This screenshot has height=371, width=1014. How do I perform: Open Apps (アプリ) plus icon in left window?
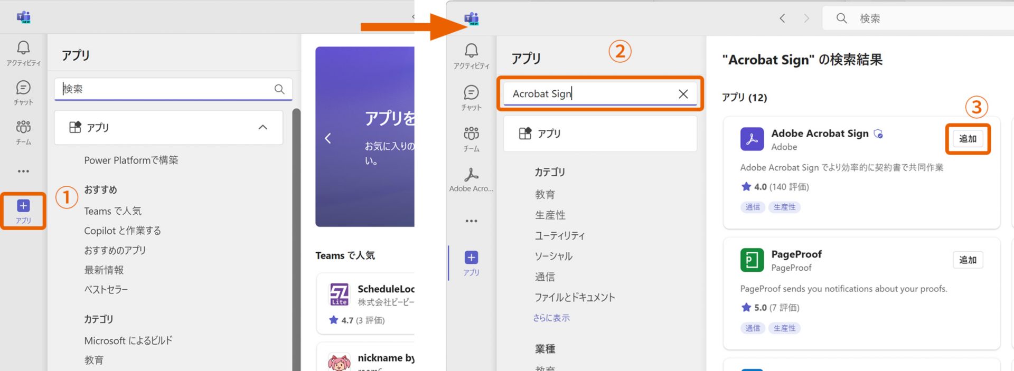23,211
